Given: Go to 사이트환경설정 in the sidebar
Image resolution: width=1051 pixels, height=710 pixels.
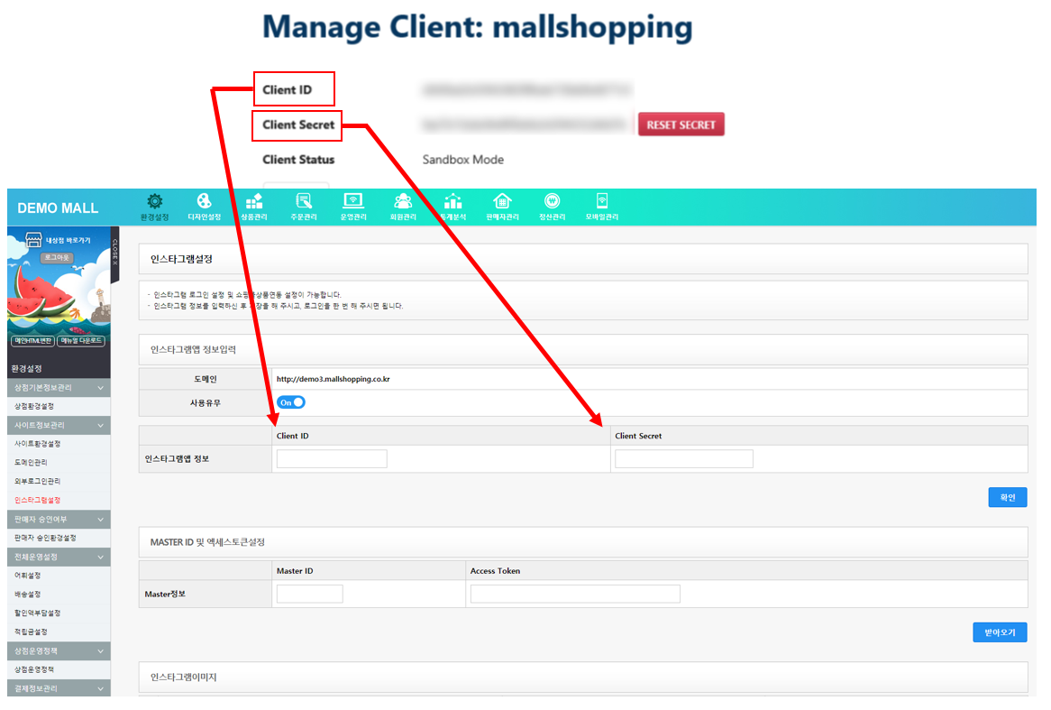Looking at the screenshot, I should [38, 444].
